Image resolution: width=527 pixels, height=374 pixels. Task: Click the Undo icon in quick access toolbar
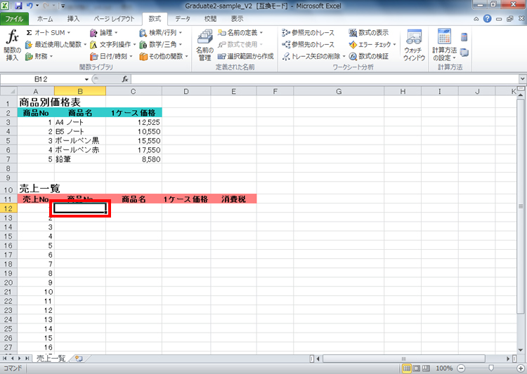click(x=30, y=6)
